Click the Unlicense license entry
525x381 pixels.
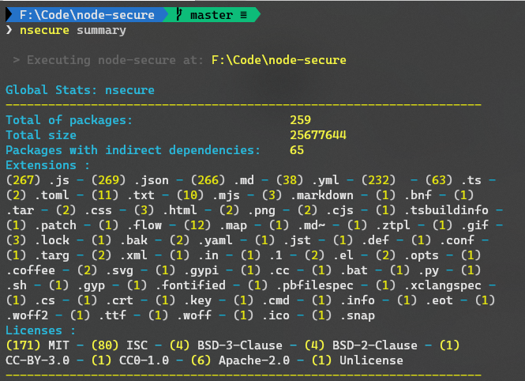pos(371,360)
